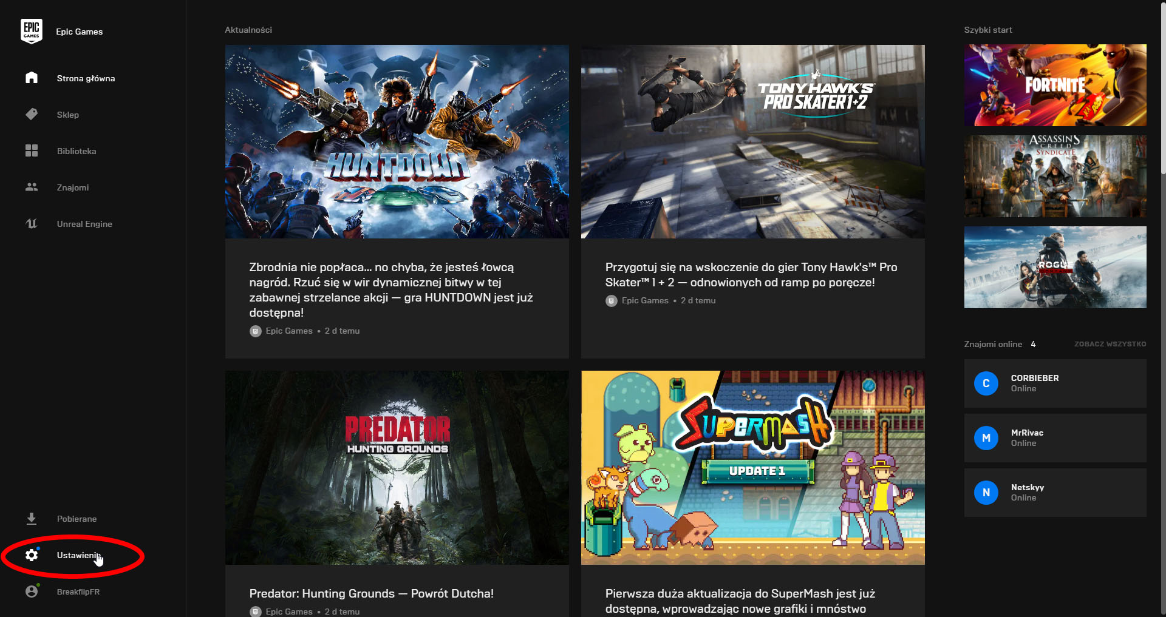Click the vertical scrollbar on right edge

click(1162, 88)
